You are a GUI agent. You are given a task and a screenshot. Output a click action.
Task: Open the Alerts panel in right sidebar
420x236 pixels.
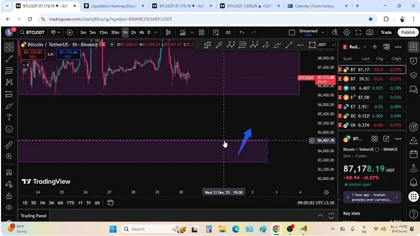click(414, 61)
